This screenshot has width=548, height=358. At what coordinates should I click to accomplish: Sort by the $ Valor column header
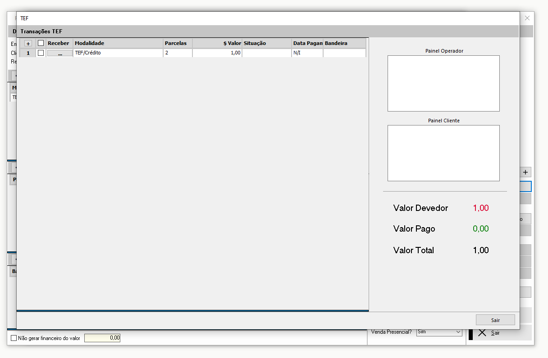217,43
